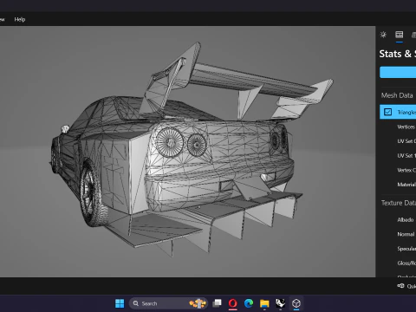
Task: Launch Opera browser from the taskbar
Action: pyautogui.click(x=233, y=303)
